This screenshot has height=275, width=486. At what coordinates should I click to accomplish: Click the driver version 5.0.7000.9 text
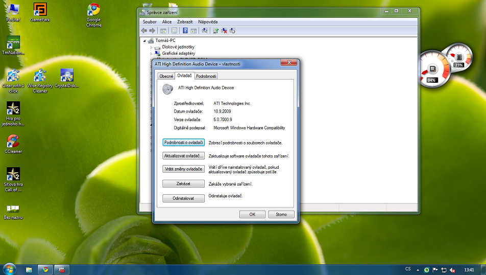tap(223, 120)
